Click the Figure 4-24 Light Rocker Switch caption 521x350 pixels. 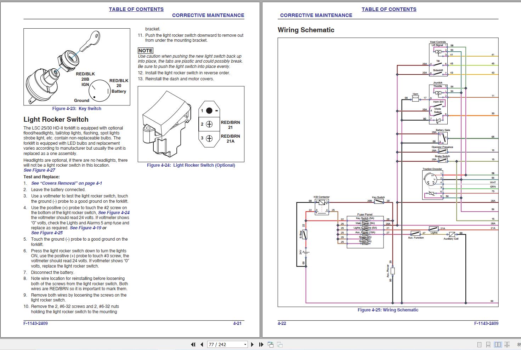pyautogui.click(x=191, y=165)
